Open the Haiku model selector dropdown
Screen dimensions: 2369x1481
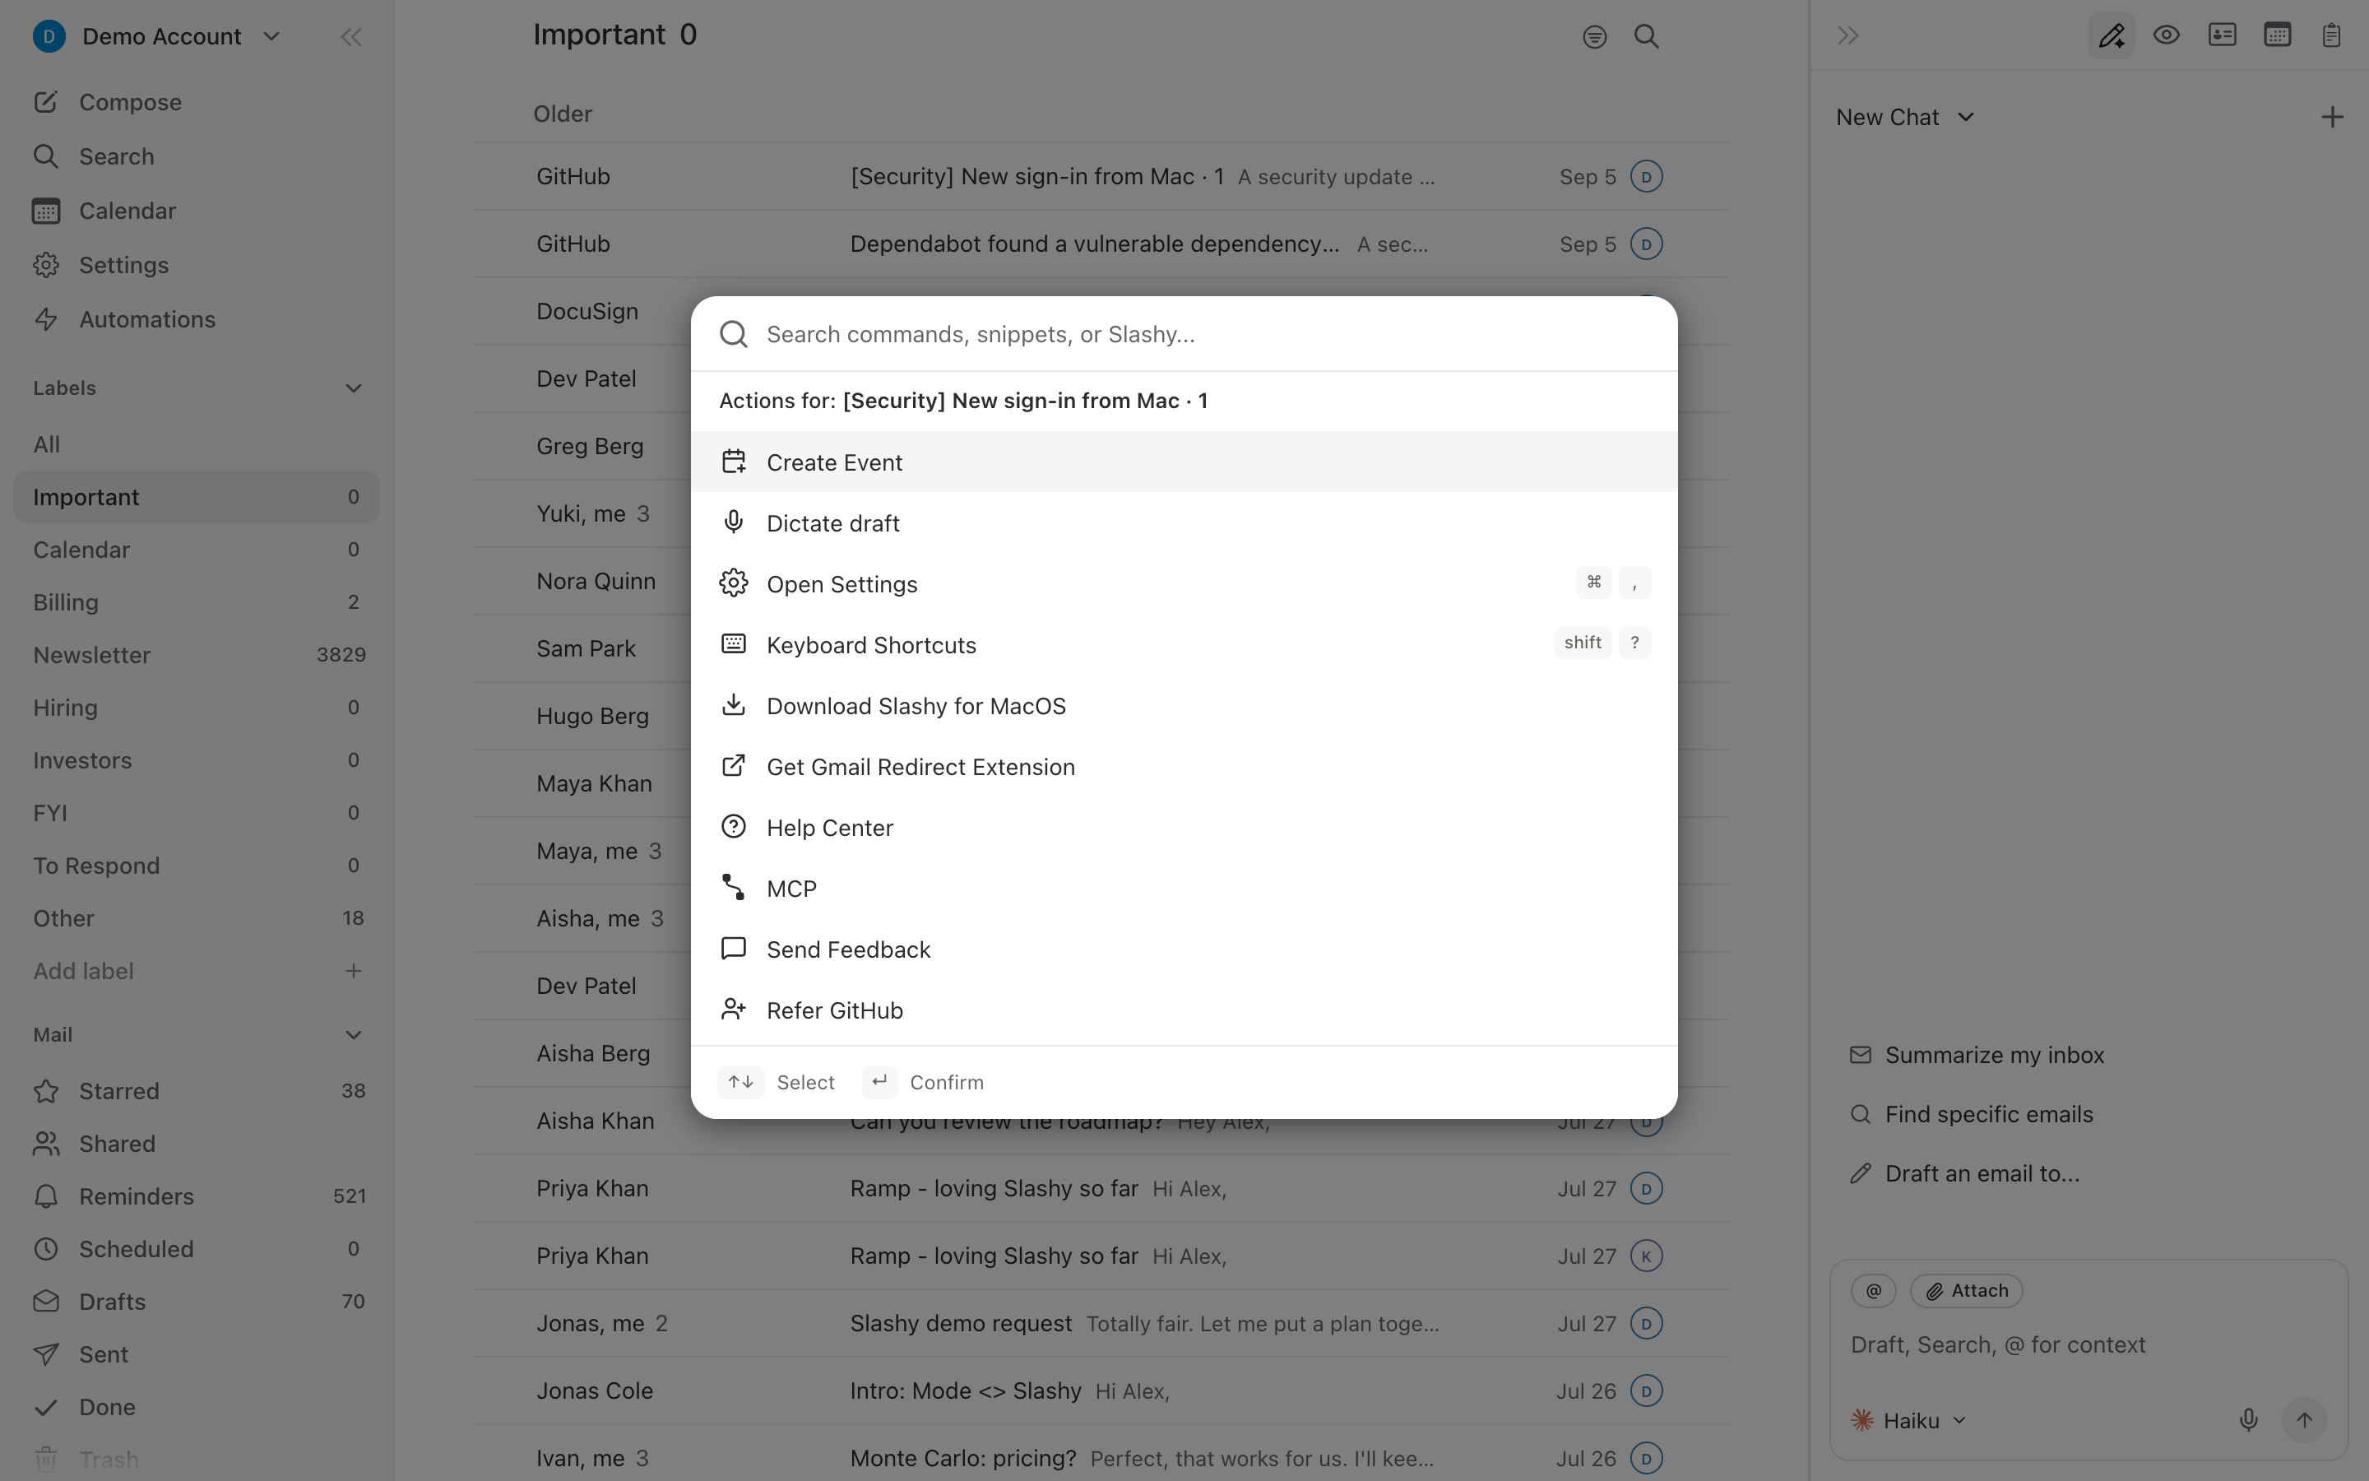[1908, 1420]
